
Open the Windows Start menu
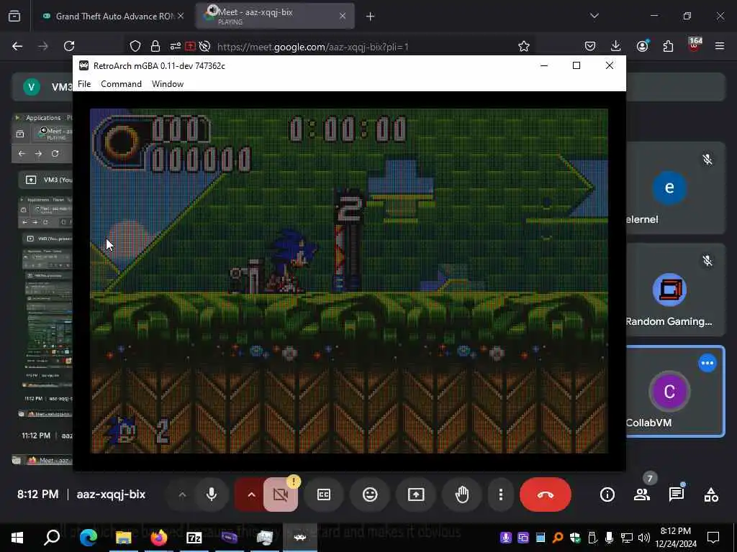[x=17, y=538]
